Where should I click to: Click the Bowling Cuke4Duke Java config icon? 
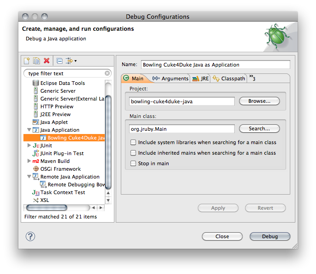tap(43, 138)
